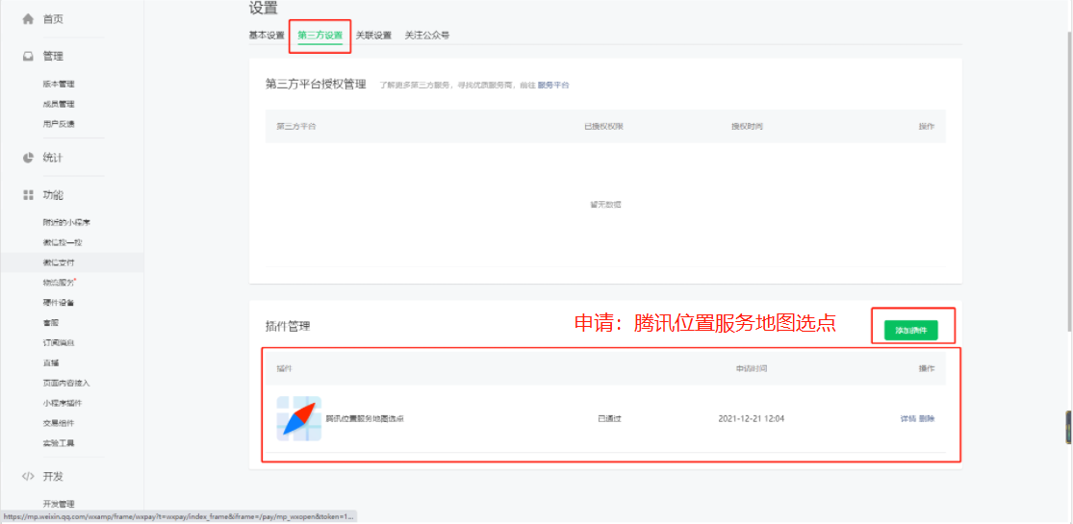Click the 腾讯位置服务地图选点 plugin compass icon
Image resolution: width=1073 pixels, height=524 pixels.
(299, 418)
